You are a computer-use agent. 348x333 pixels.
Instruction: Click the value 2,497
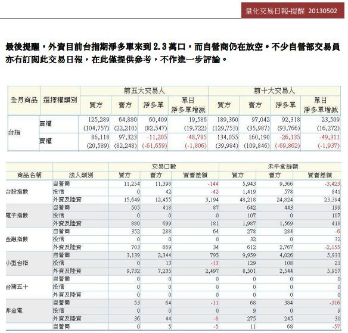tap(212, 271)
